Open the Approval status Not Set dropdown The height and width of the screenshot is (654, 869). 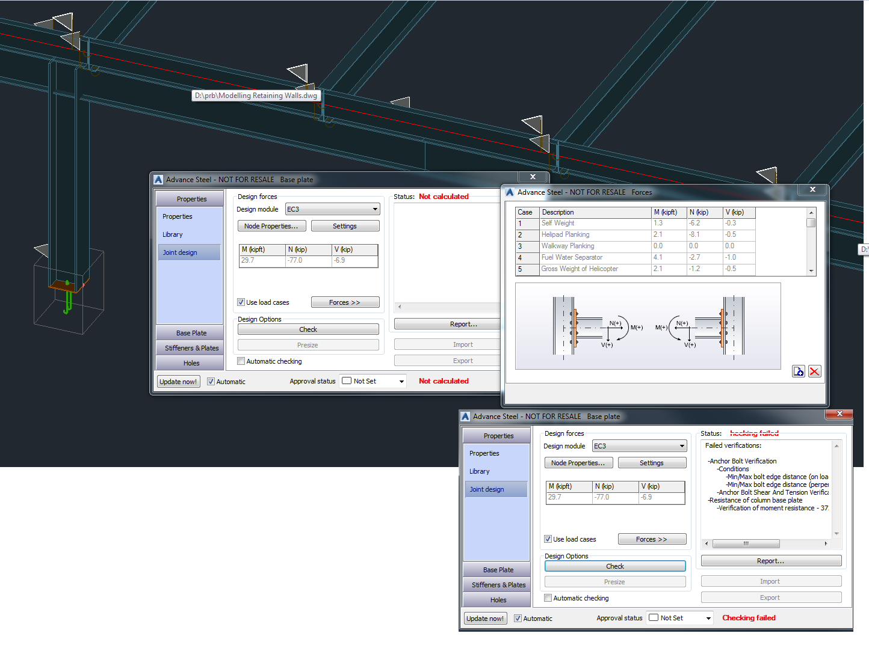pos(402,380)
